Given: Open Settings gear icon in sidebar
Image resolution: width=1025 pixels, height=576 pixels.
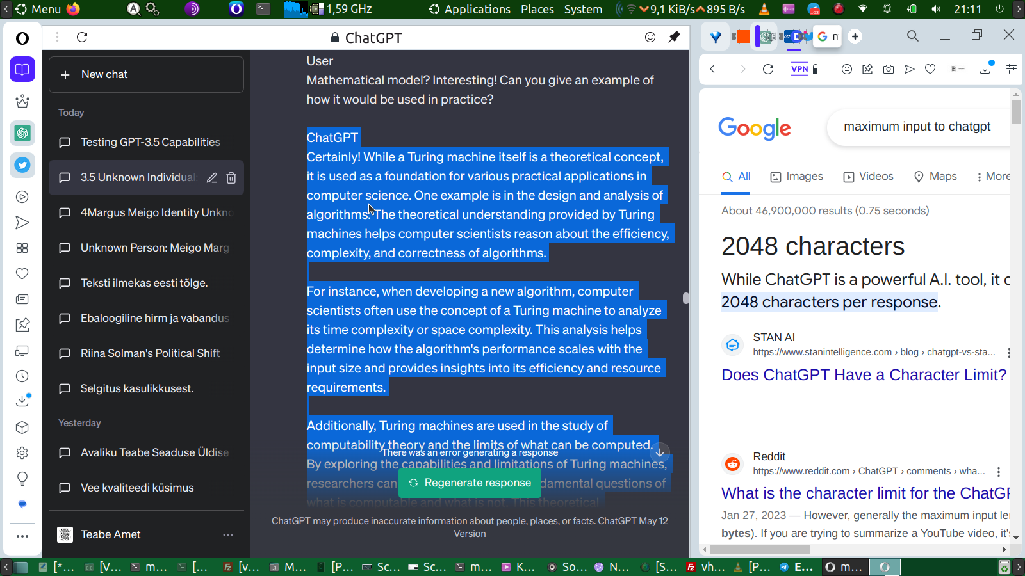Looking at the screenshot, I should [22, 453].
